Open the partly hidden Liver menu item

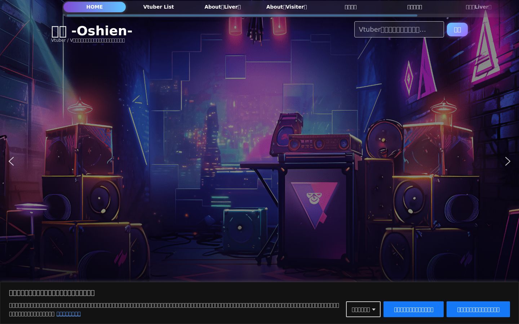478,7
